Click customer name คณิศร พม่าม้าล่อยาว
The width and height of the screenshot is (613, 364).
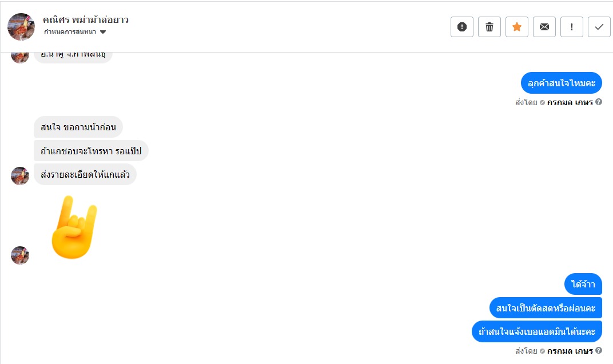[x=86, y=19]
